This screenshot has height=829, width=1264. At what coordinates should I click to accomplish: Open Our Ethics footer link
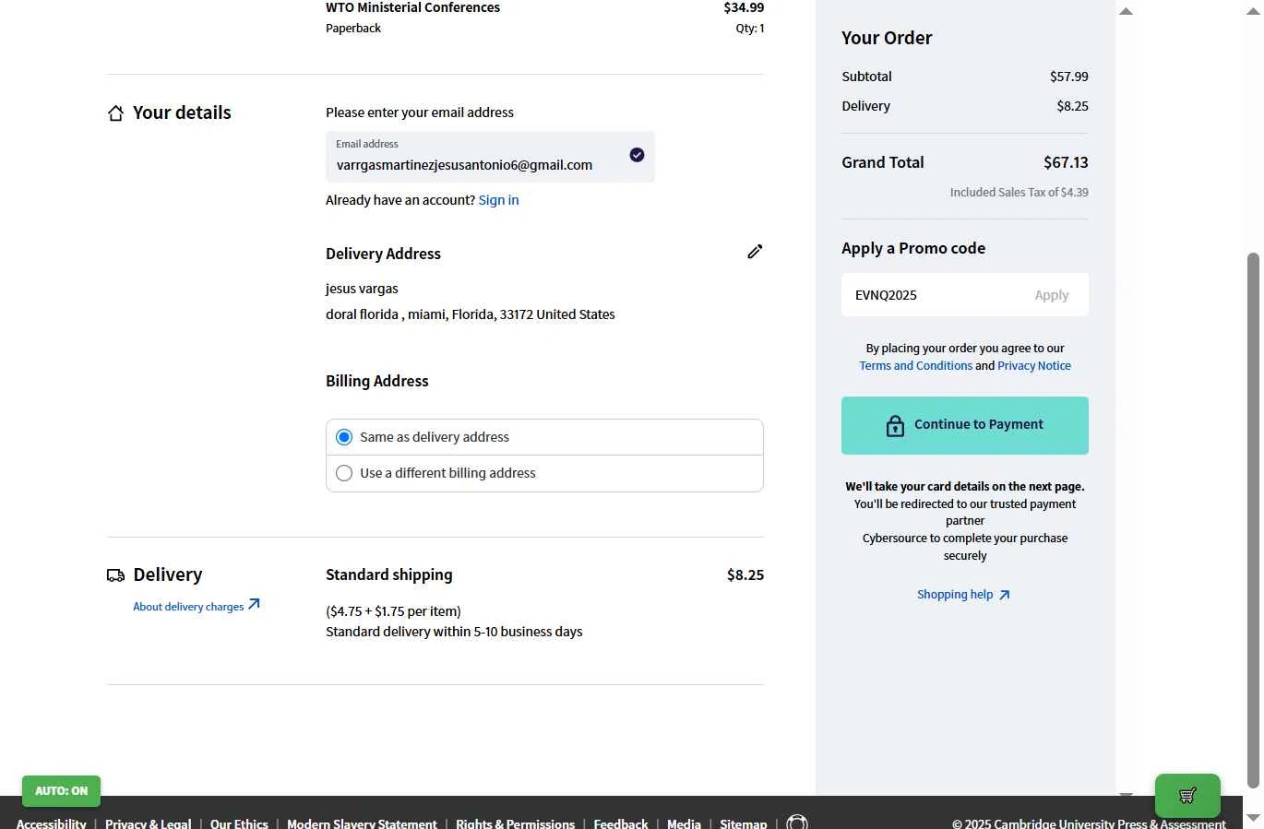pyautogui.click(x=239, y=823)
